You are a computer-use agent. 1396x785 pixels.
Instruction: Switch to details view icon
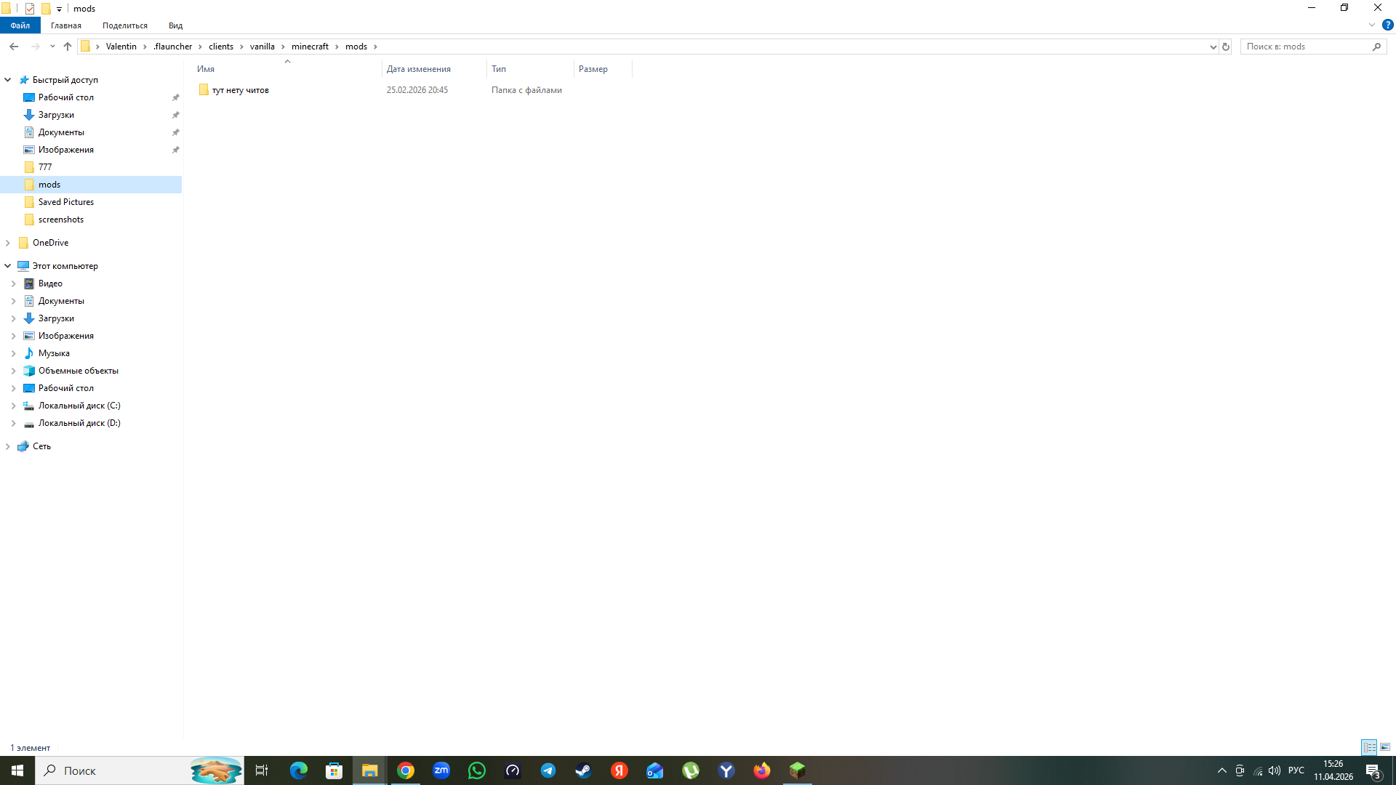(x=1369, y=747)
